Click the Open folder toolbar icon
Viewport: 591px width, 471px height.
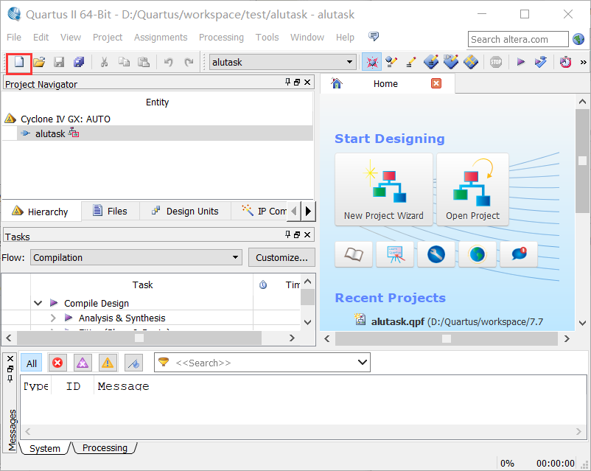39,62
